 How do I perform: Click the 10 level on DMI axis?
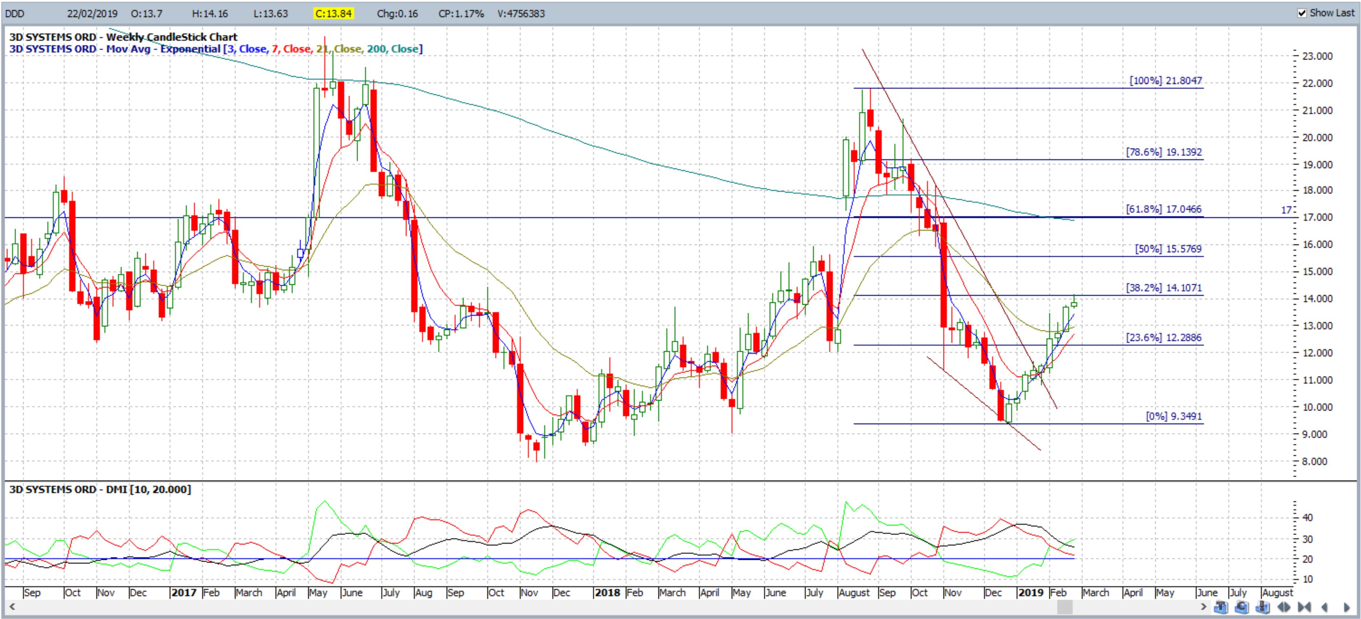[x=1308, y=580]
